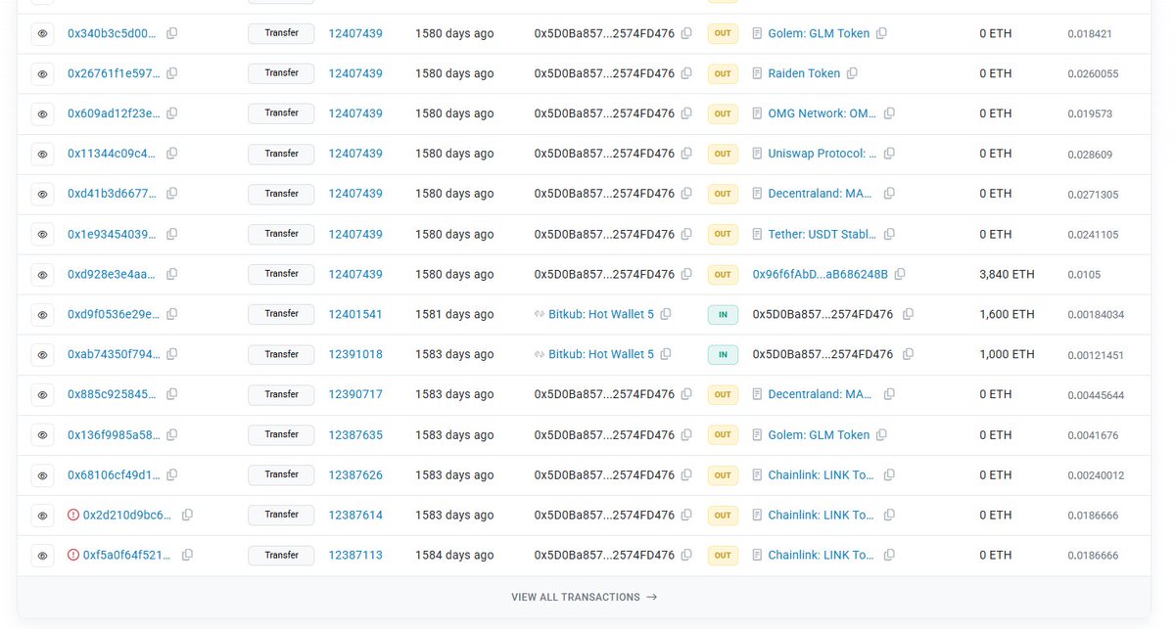The image size is (1175, 629).
Task: Open quick view for transaction 0x26761f1e597
Action: [x=42, y=73]
